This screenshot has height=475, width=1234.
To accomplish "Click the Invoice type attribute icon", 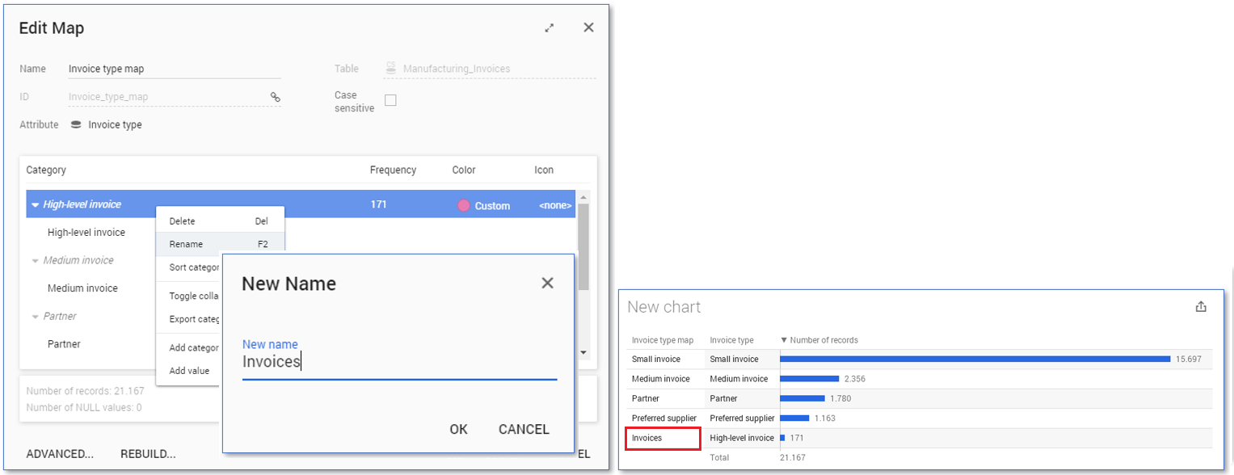I will coord(76,124).
